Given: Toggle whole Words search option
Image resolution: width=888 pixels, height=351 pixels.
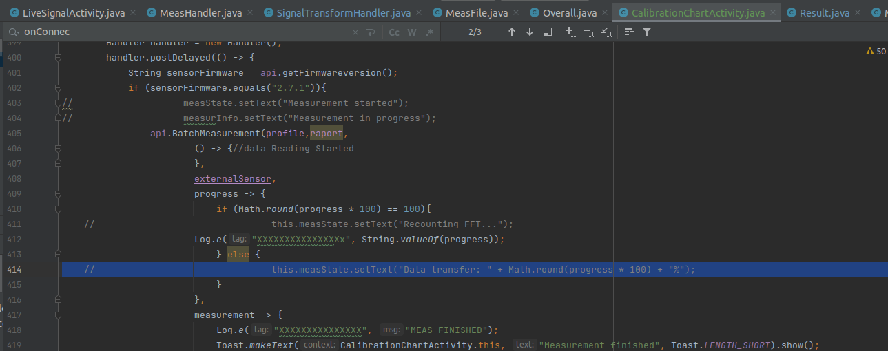Looking at the screenshot, I should [412, 32].
